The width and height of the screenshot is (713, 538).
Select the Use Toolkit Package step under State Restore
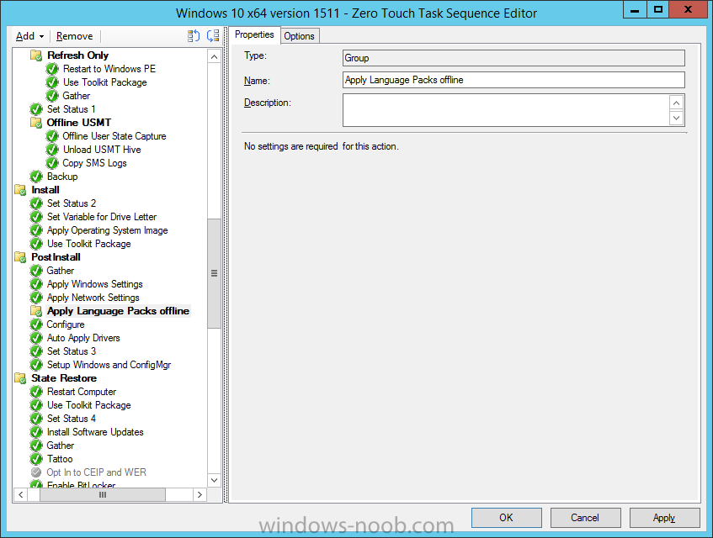(x=89, y=405)
